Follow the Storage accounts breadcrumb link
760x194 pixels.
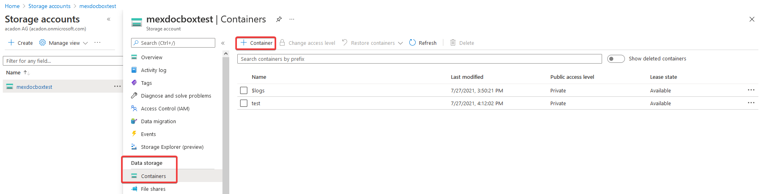tap(49, 6)
